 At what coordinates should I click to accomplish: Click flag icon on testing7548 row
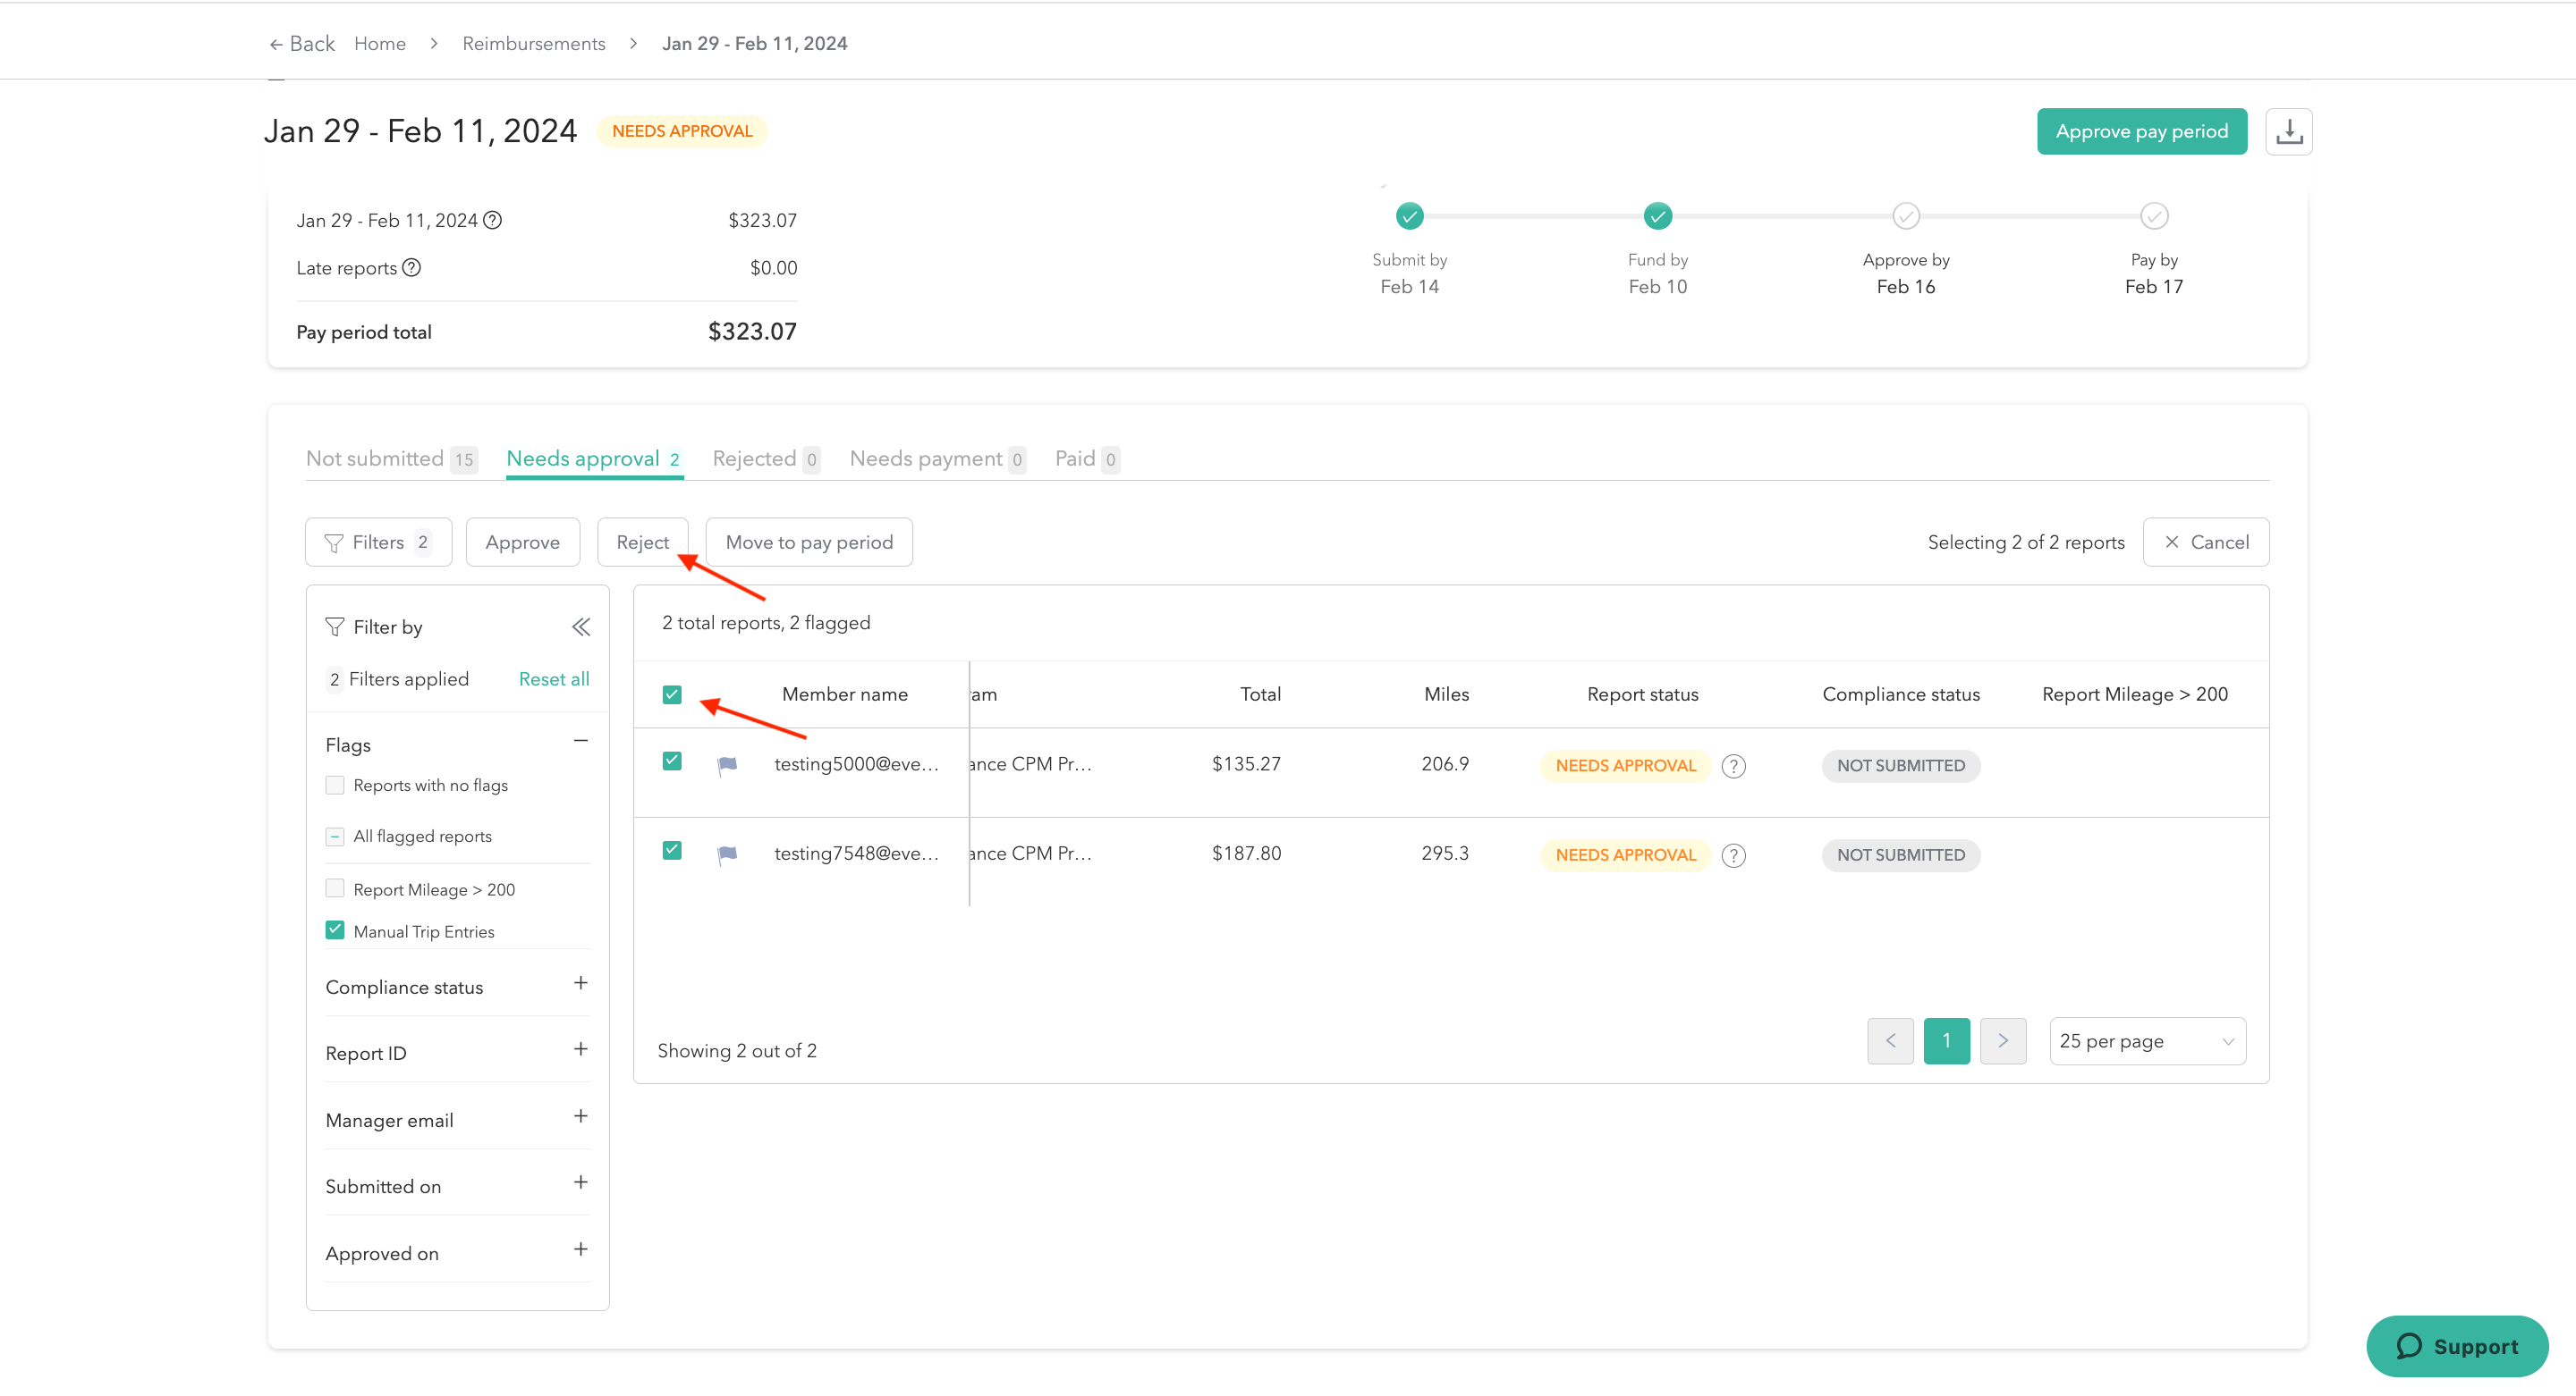pos(727,854)
